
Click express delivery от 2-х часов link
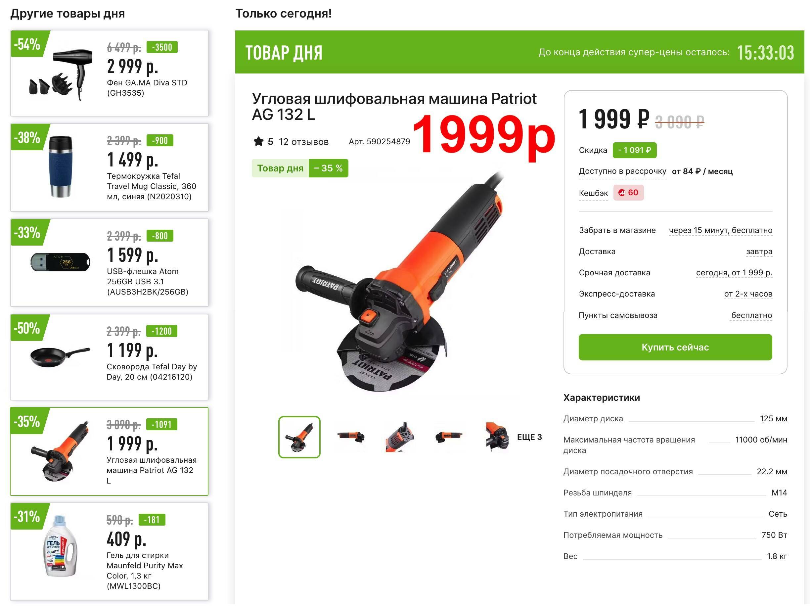[x=748, y=294]
